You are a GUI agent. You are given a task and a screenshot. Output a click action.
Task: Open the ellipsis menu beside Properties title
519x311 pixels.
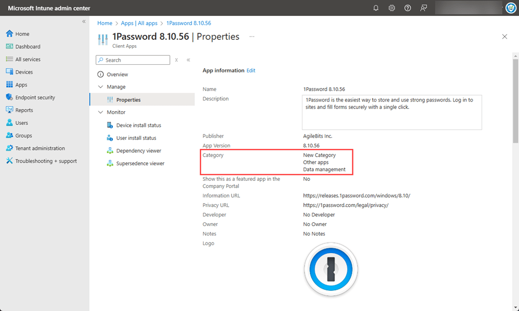tap(252, 37)
